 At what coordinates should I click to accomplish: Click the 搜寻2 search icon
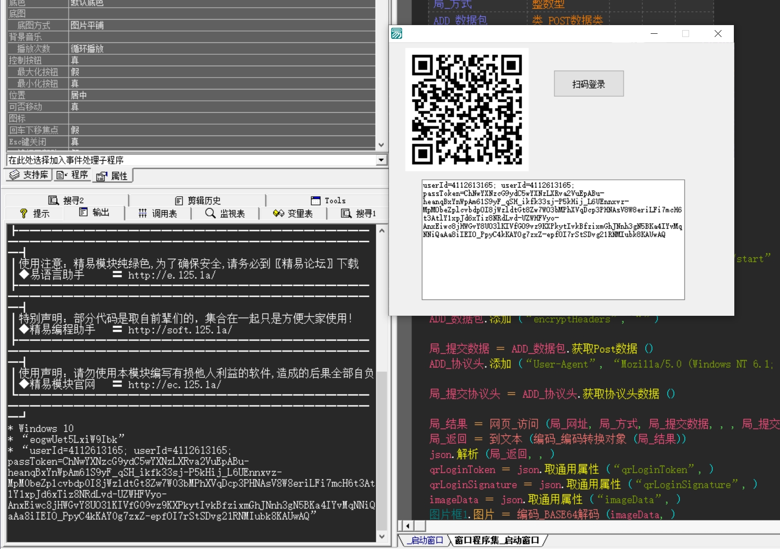[53, 200]
